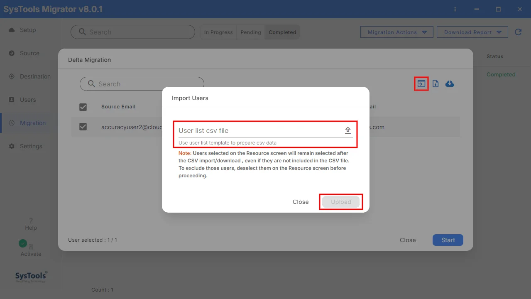
Task: Click the Status column header
Action: 495,56
